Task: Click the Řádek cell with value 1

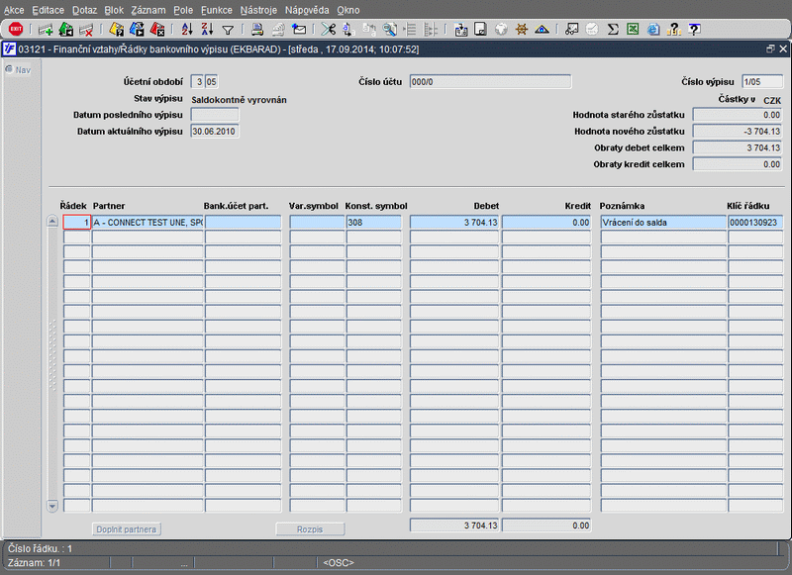Action: tap(77, 222)
